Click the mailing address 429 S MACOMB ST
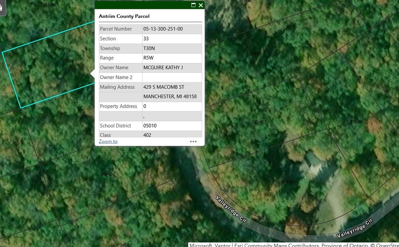 [164, 87]
